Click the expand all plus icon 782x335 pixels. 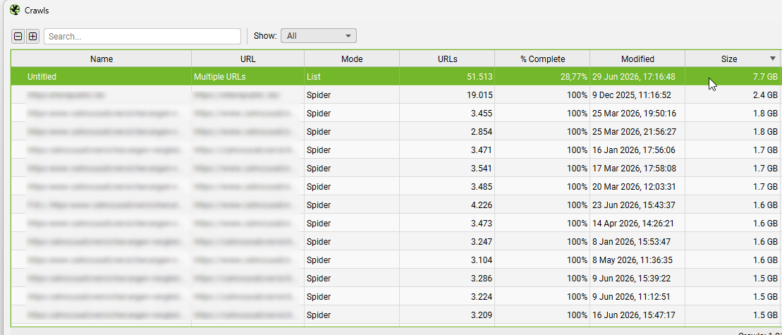pos(32,37)
